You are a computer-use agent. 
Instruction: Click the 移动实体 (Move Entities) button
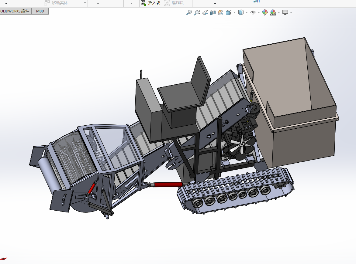[x=56, y=3]
